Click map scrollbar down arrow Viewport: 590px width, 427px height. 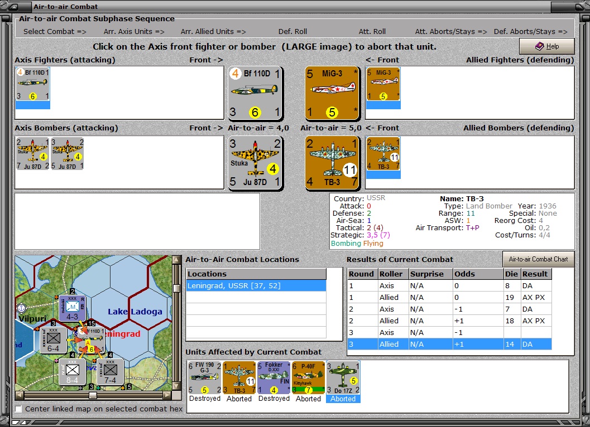(x=176, y=386)
